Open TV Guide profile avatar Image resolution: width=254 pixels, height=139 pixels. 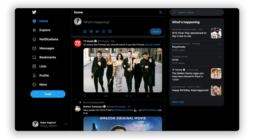(x=78, y=43)
